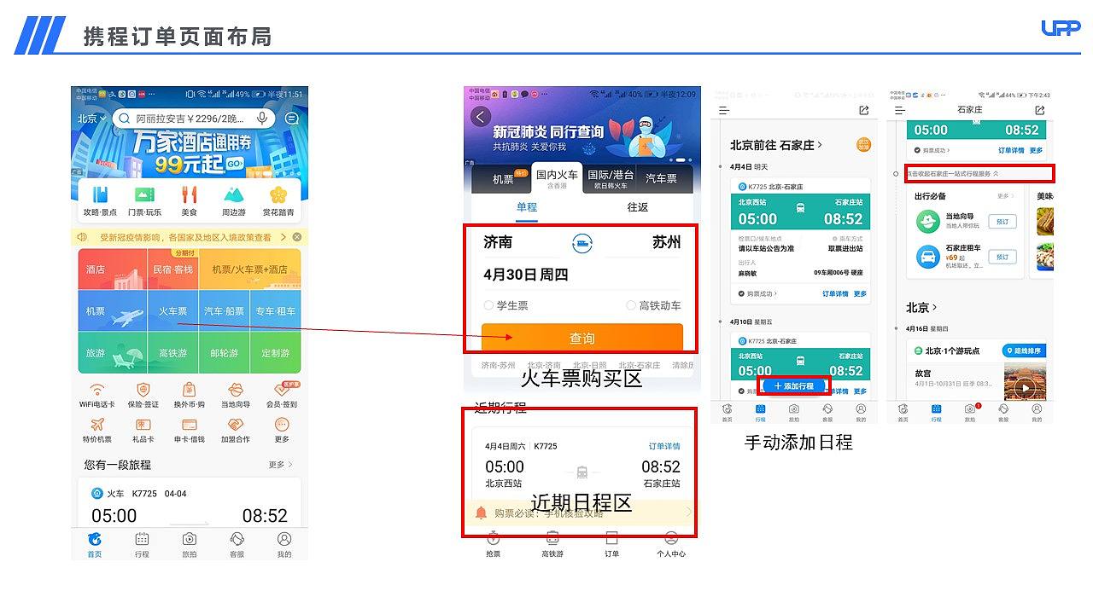Open hamburger menu on 北京前往石家庄 screen
Screen dimensions: 1093x614
[724, 110]
